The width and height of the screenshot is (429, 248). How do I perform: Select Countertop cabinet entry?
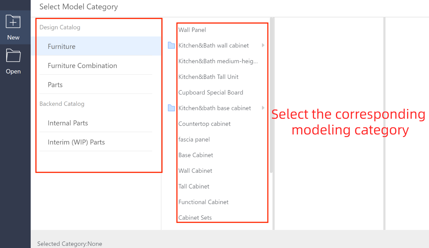click(204, 124)
